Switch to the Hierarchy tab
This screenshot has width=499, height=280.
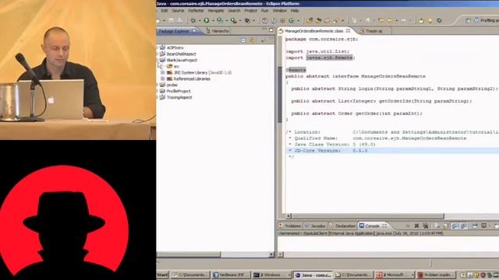point(218,31)
